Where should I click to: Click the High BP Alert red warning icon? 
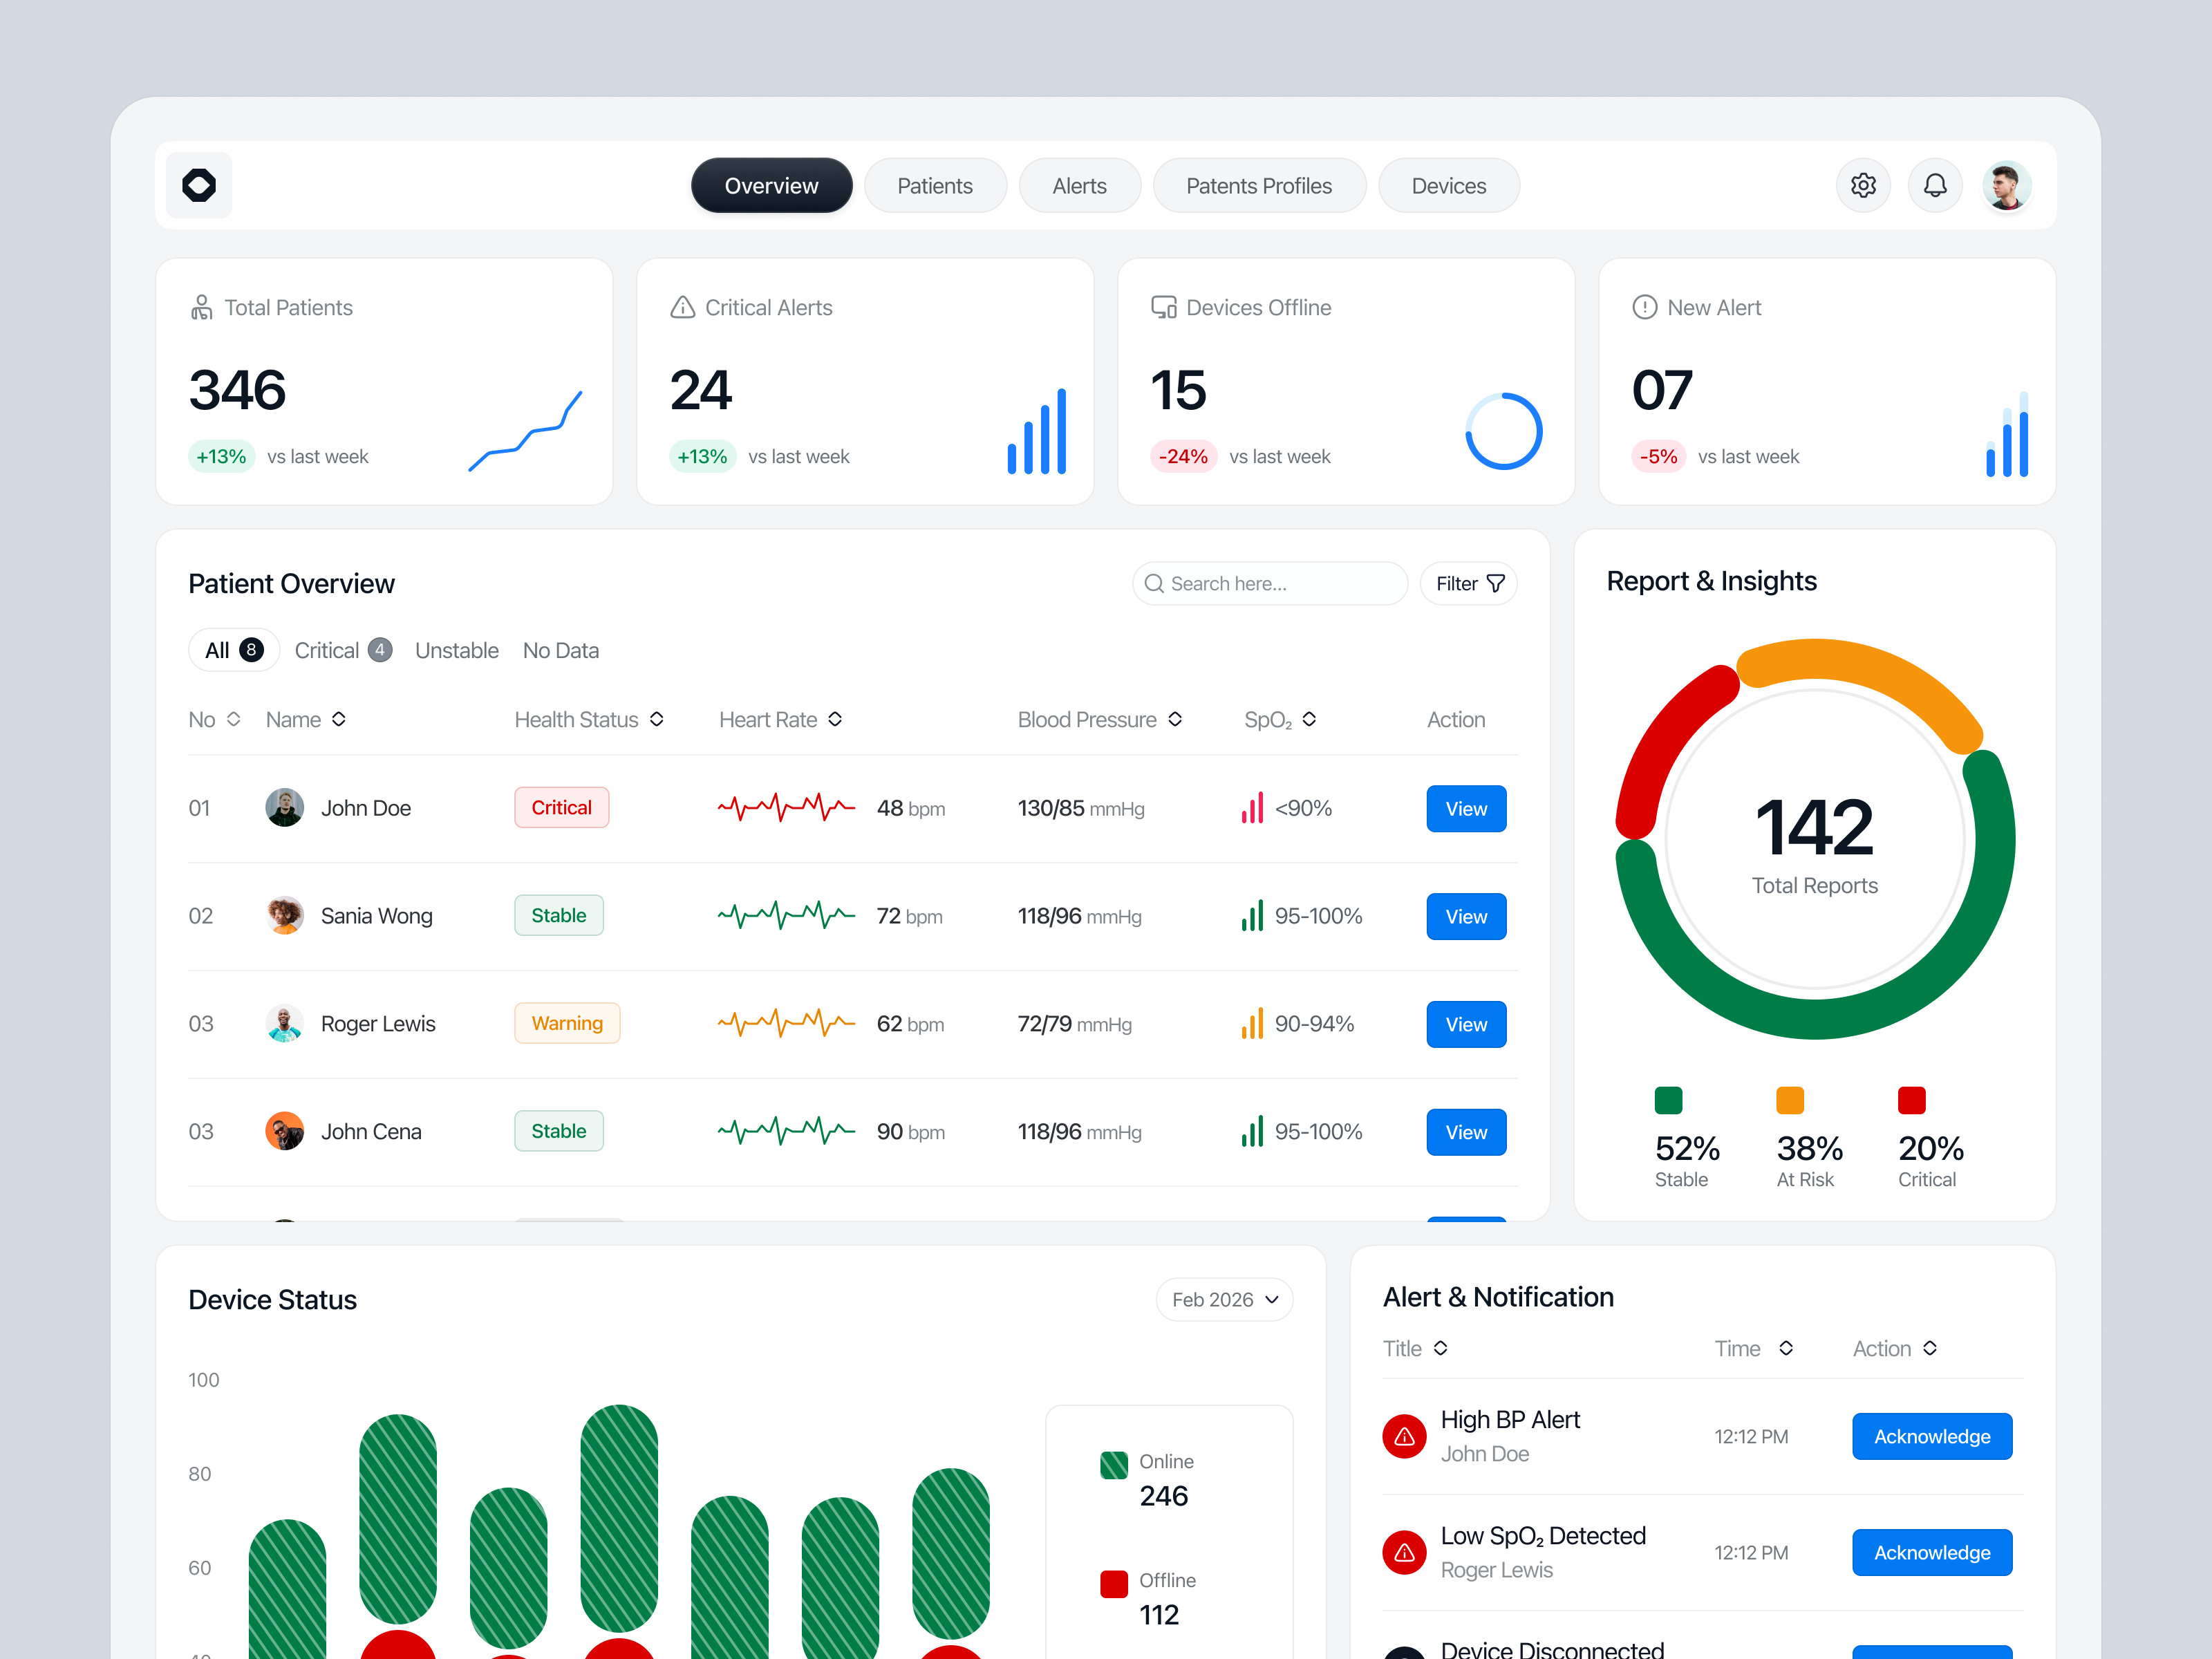click(x=1404, y=1436)
